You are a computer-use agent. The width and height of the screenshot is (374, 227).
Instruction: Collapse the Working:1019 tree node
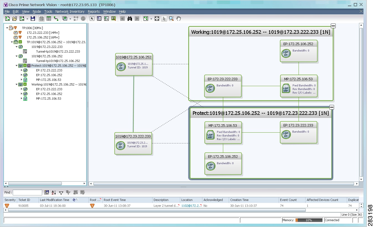[x=17, y=84]
